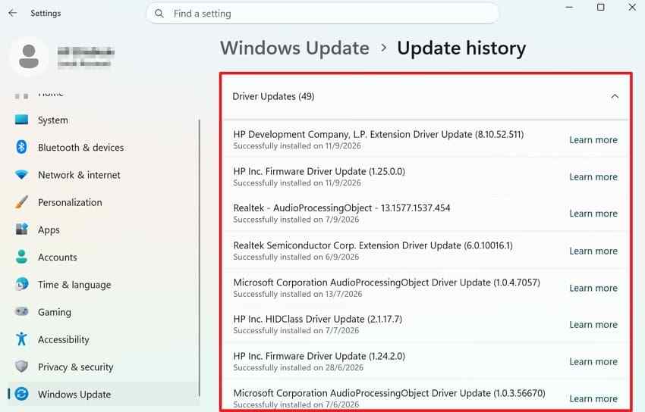Click the Accessibility figure icon
645x412 pixels.
[21, 339]
